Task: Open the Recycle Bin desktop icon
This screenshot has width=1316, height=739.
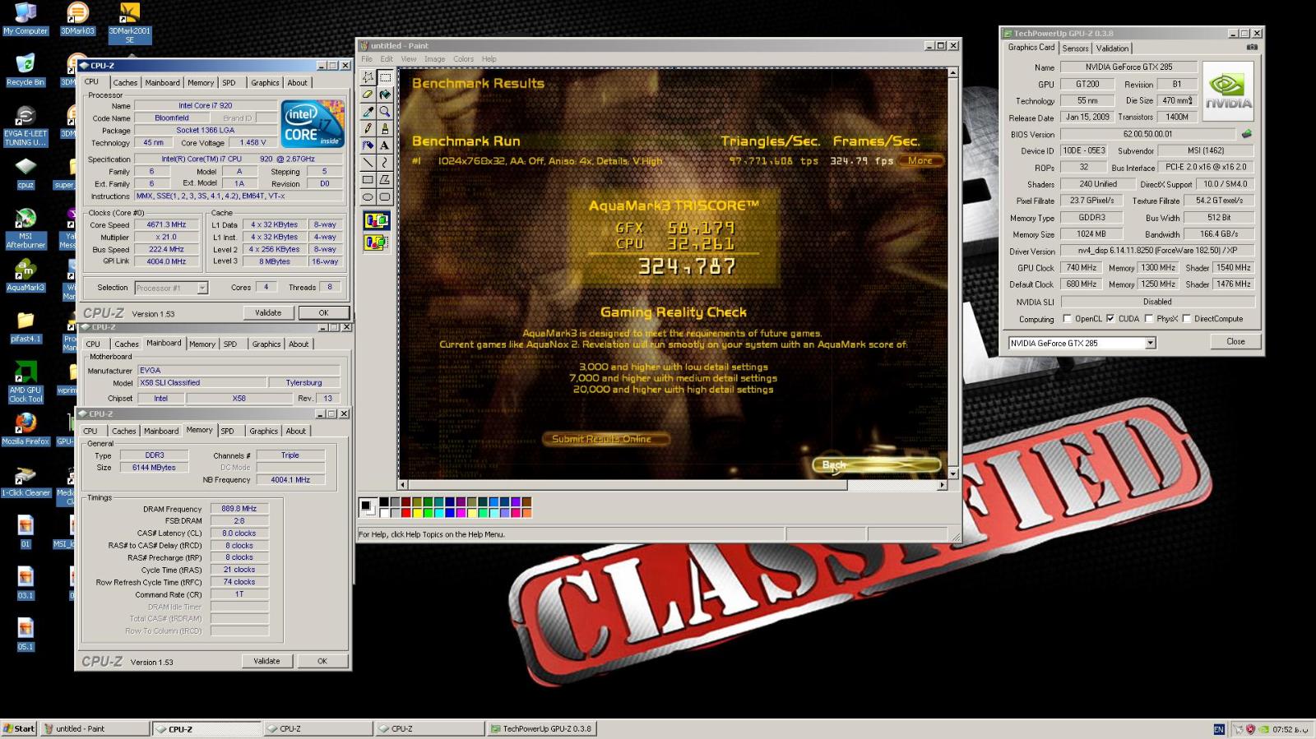Action: point(25,71)
